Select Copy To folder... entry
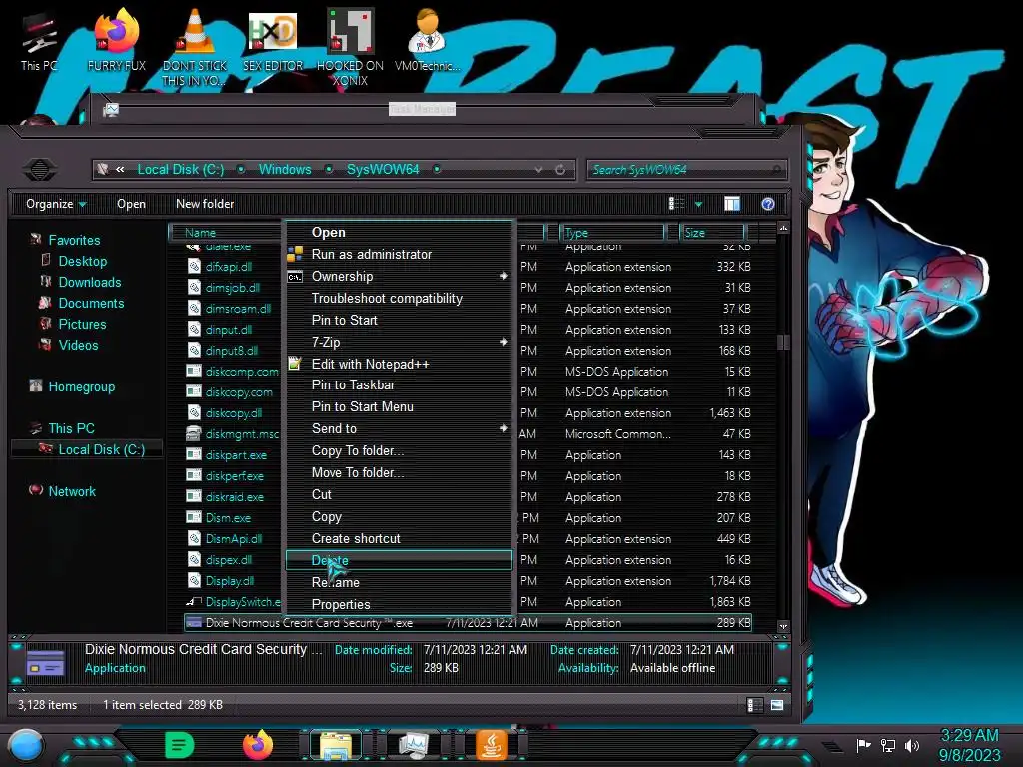This screenshot has width=1023, height=767. click(399, 450)
